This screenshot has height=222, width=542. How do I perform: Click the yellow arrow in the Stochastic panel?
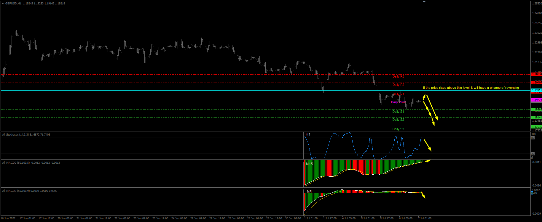pyautogui.click(x=428, y=145)
